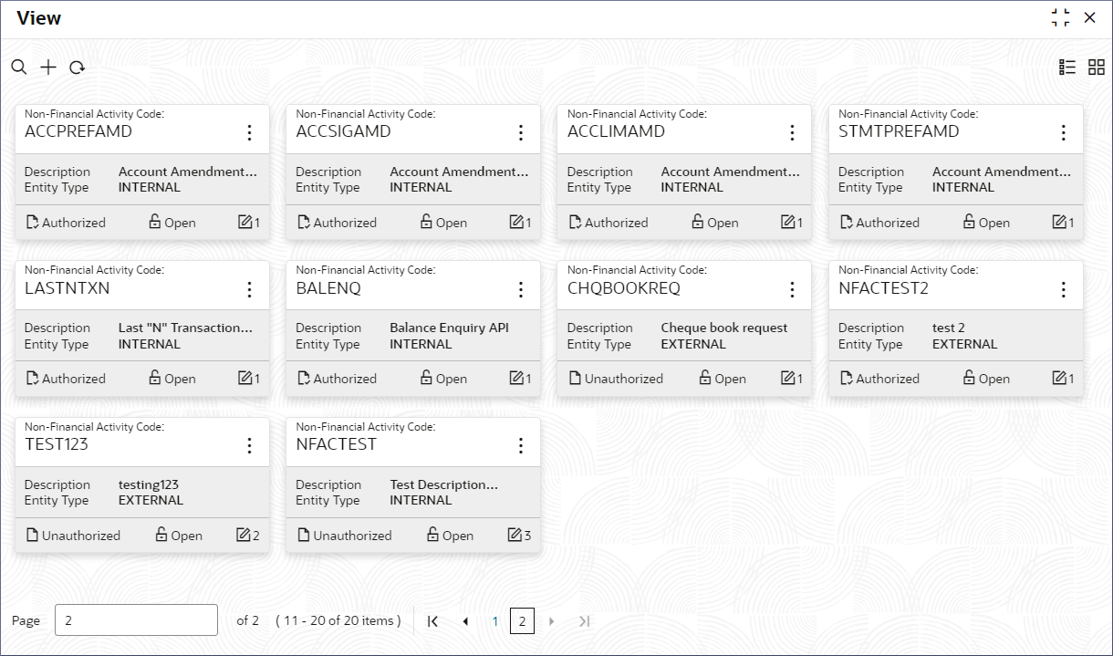Click last page arrow in pagination
Image resolution: width=1113 pixels, height=656 pixels.
[584, 621]
